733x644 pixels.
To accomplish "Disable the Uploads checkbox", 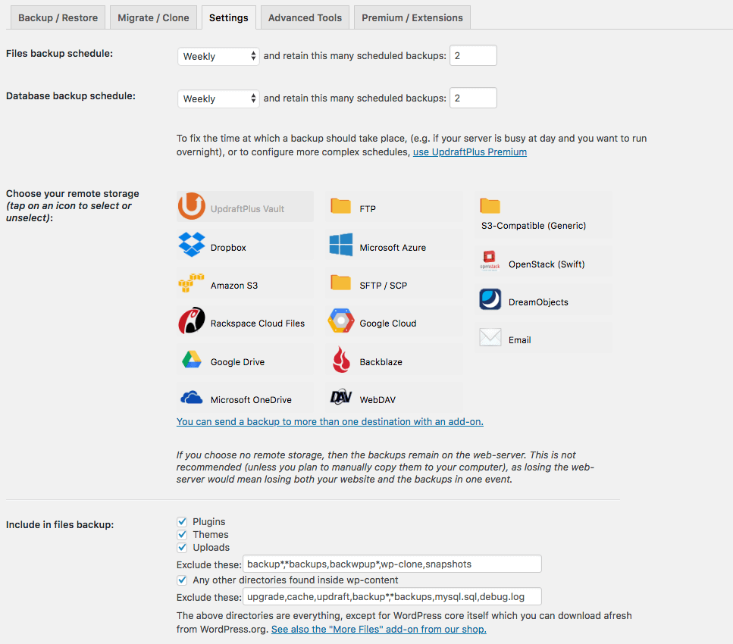I will 182,548.
